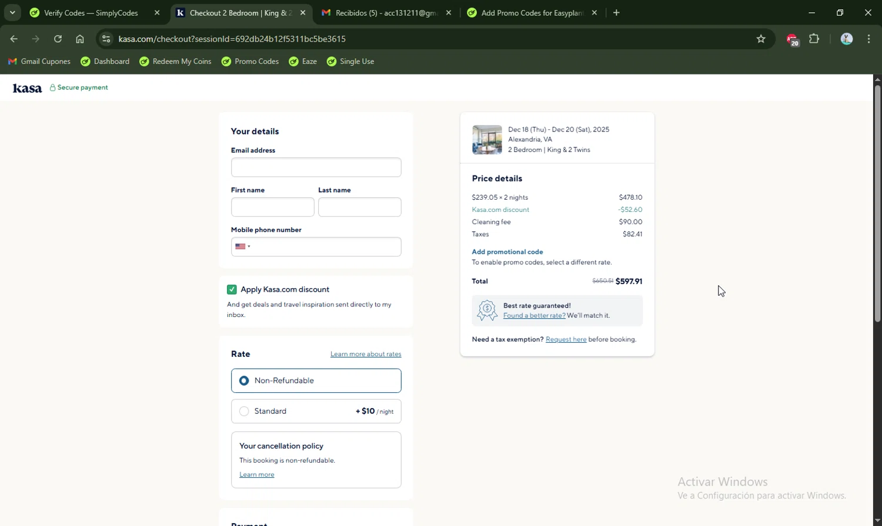Click the page vertical scrollbar

coord(877,203)
